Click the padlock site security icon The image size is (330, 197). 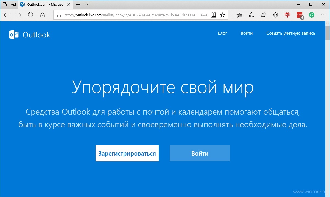click(59, 15)
